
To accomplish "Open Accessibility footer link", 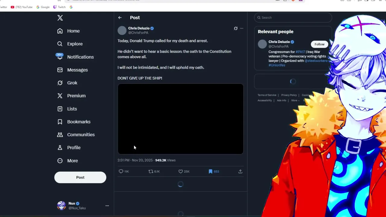I will pos(265,101).
